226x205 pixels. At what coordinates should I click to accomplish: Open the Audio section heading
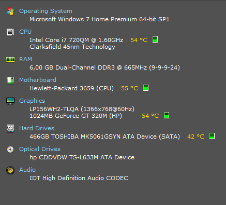pos(27,170)
